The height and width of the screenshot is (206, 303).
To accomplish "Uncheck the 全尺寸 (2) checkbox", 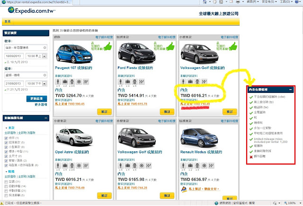I will click(x=6, y=156).
